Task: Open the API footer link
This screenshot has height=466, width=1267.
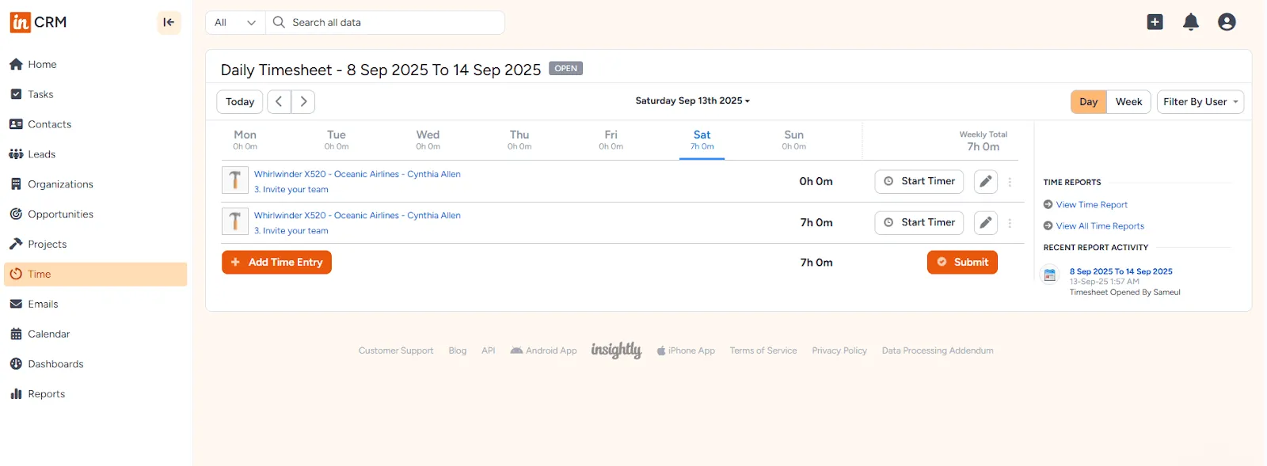Action: 489,350
